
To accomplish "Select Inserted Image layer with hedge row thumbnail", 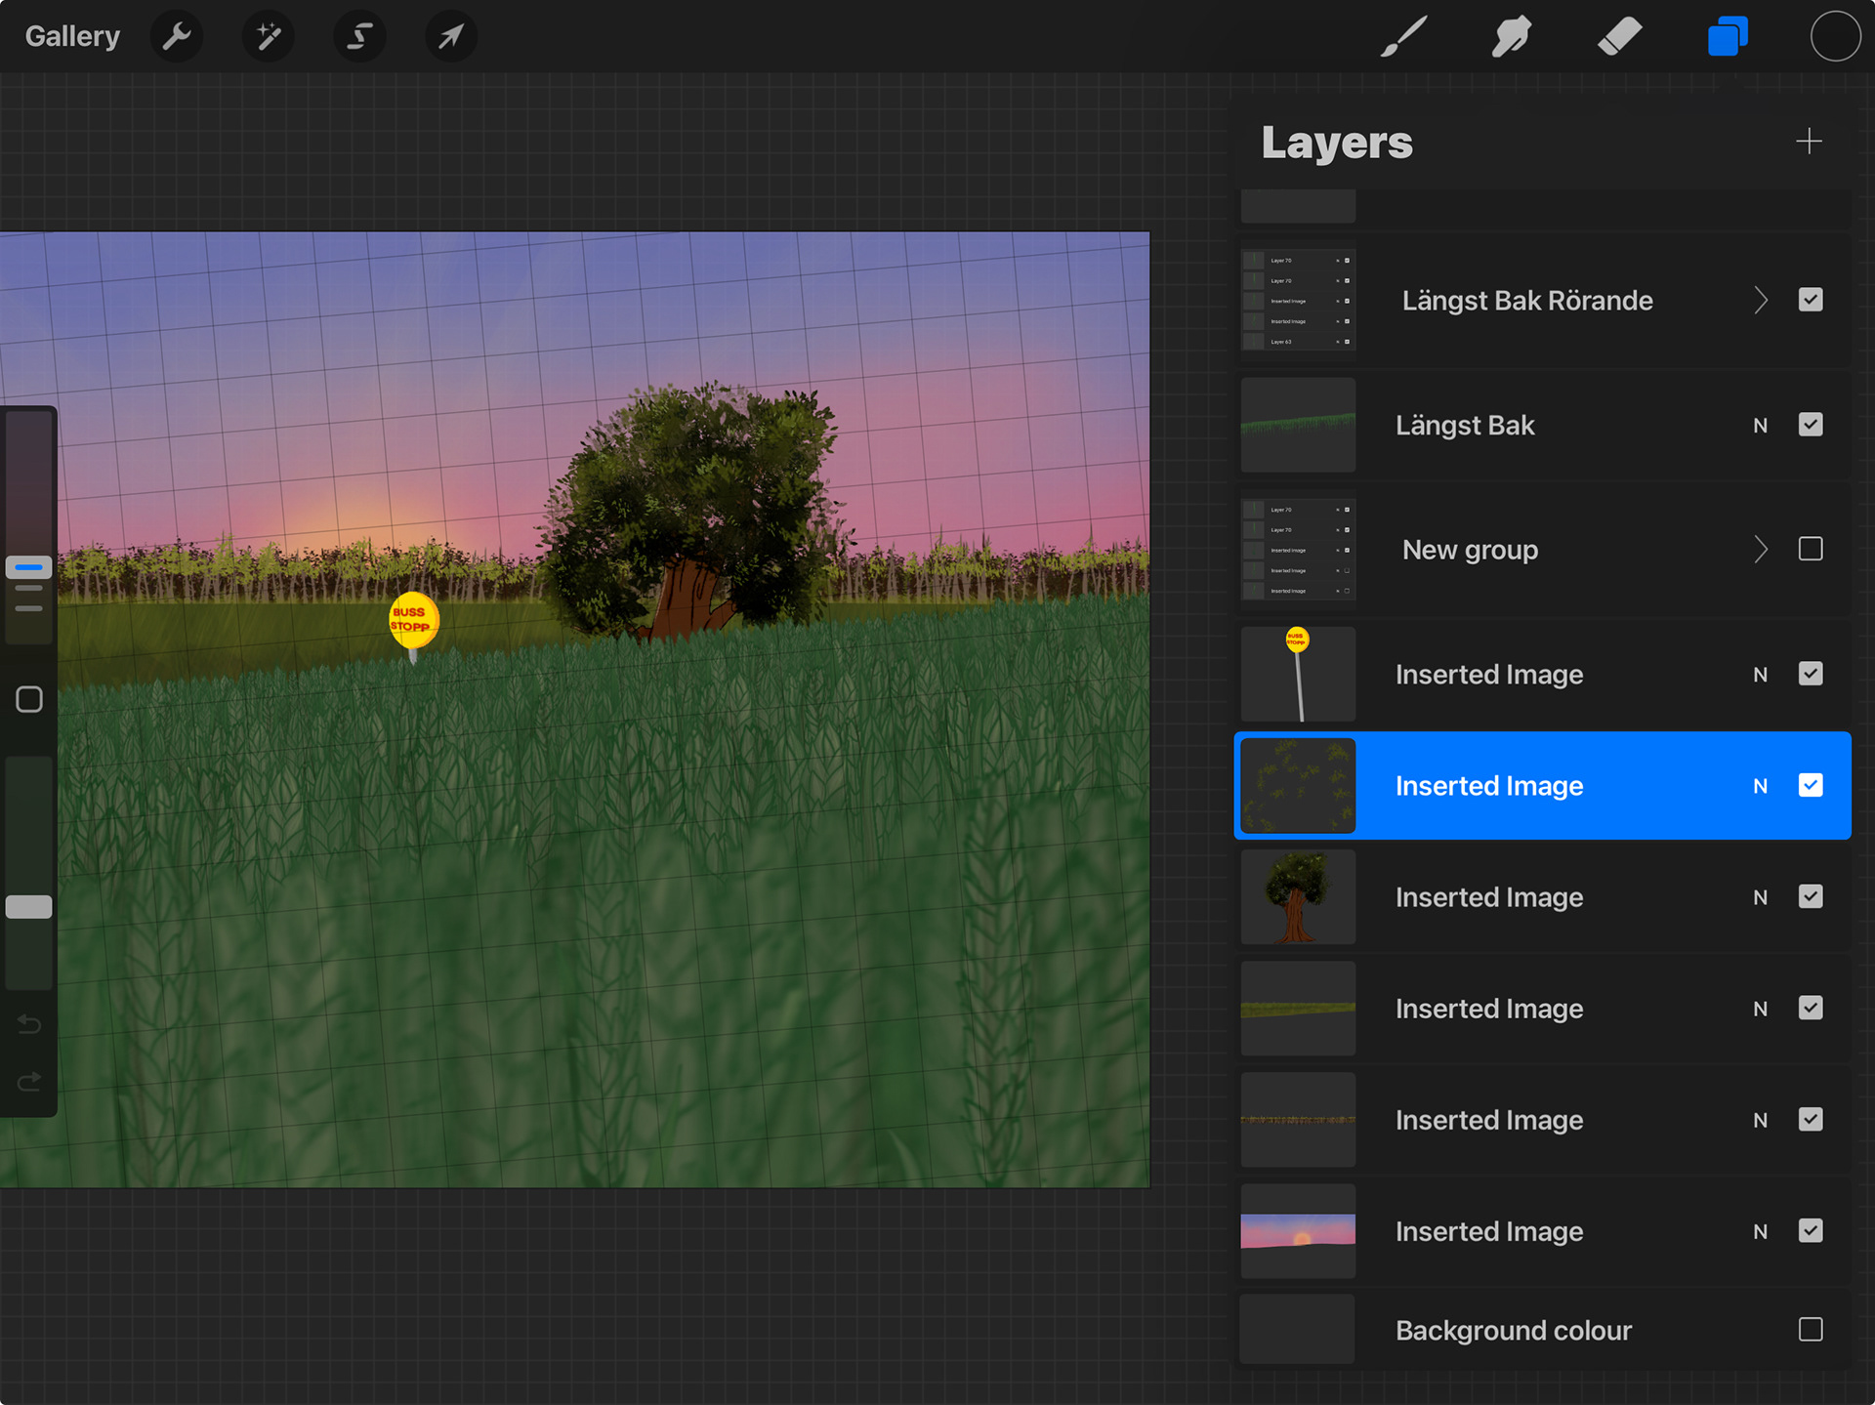I will (1543, 1119).
